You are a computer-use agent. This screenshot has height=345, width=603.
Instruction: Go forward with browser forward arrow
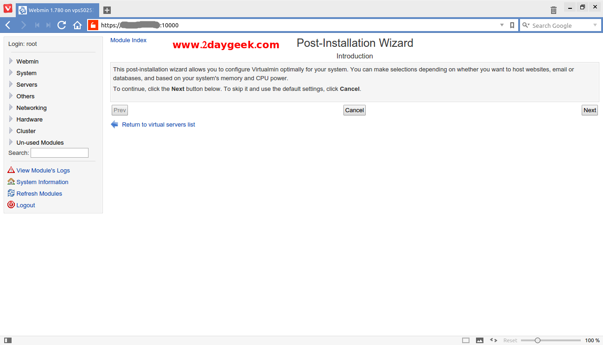click(x=23, y=25)
